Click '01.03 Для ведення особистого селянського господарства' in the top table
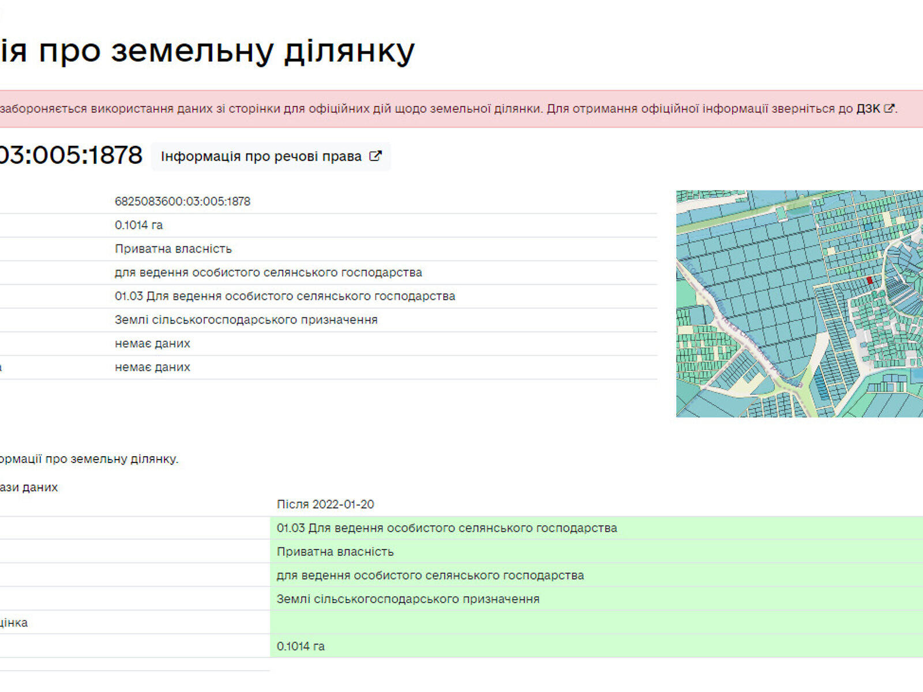 coord(285,296)
